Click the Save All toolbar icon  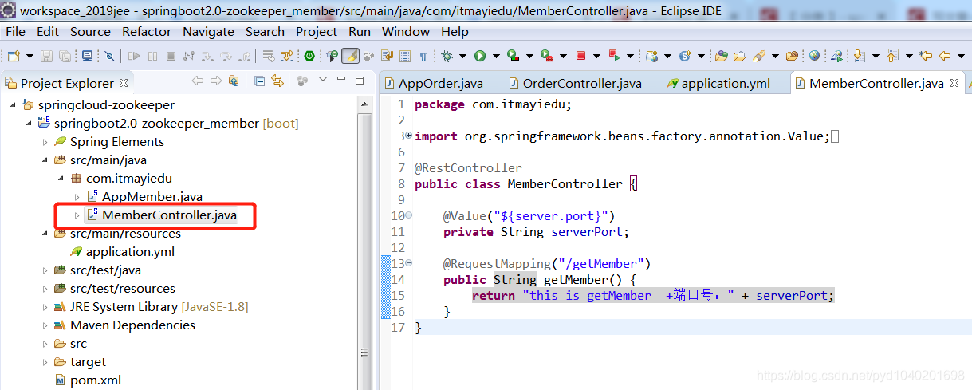[65, 56]
